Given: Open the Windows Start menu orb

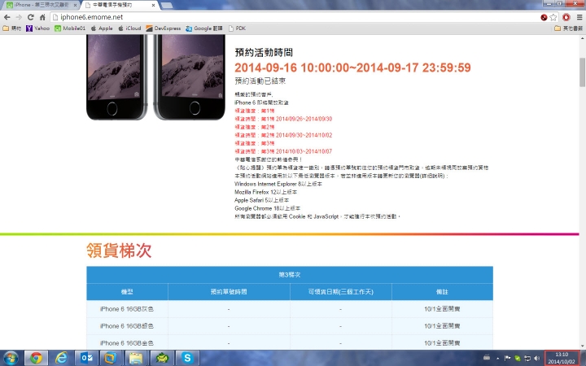Looking at the screenshot, I should coord(10,358).
